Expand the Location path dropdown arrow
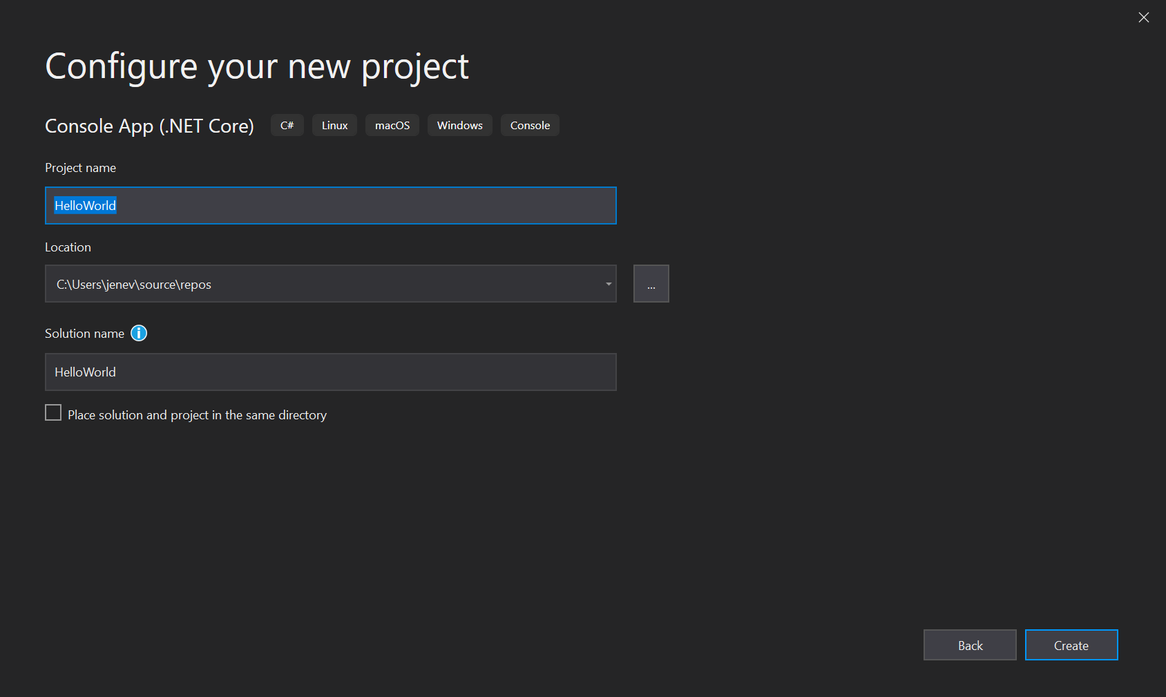1166x697 pixels. click(x=609, y=284)
